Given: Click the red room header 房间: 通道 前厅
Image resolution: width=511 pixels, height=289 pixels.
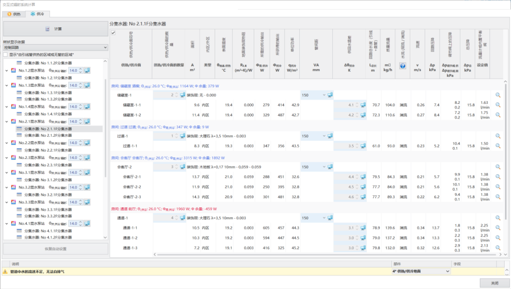Looking at the screenshot, I should pos(164,209).
